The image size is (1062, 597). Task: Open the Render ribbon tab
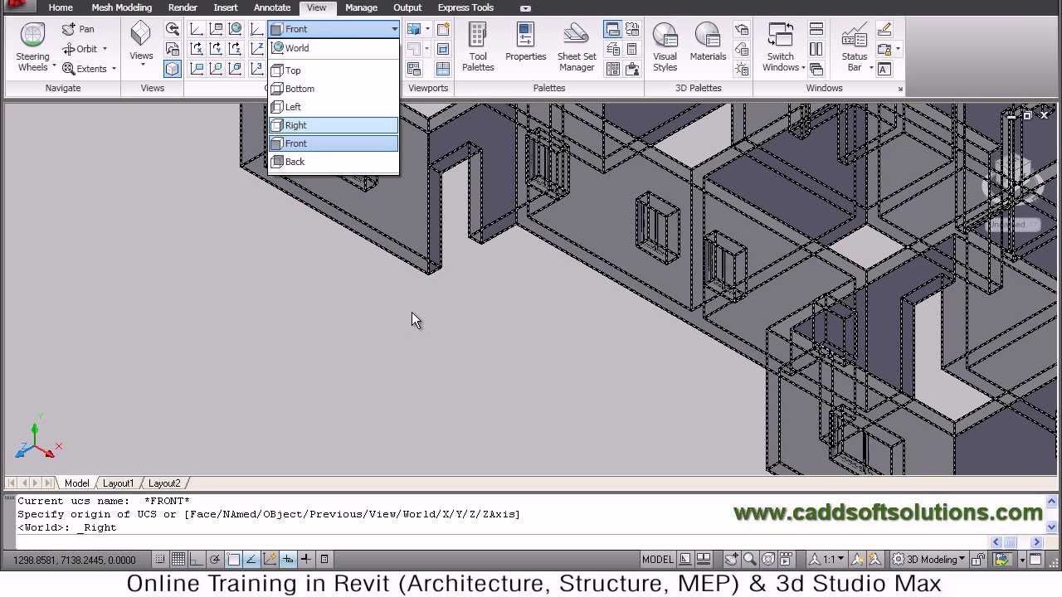coord(183,7)
